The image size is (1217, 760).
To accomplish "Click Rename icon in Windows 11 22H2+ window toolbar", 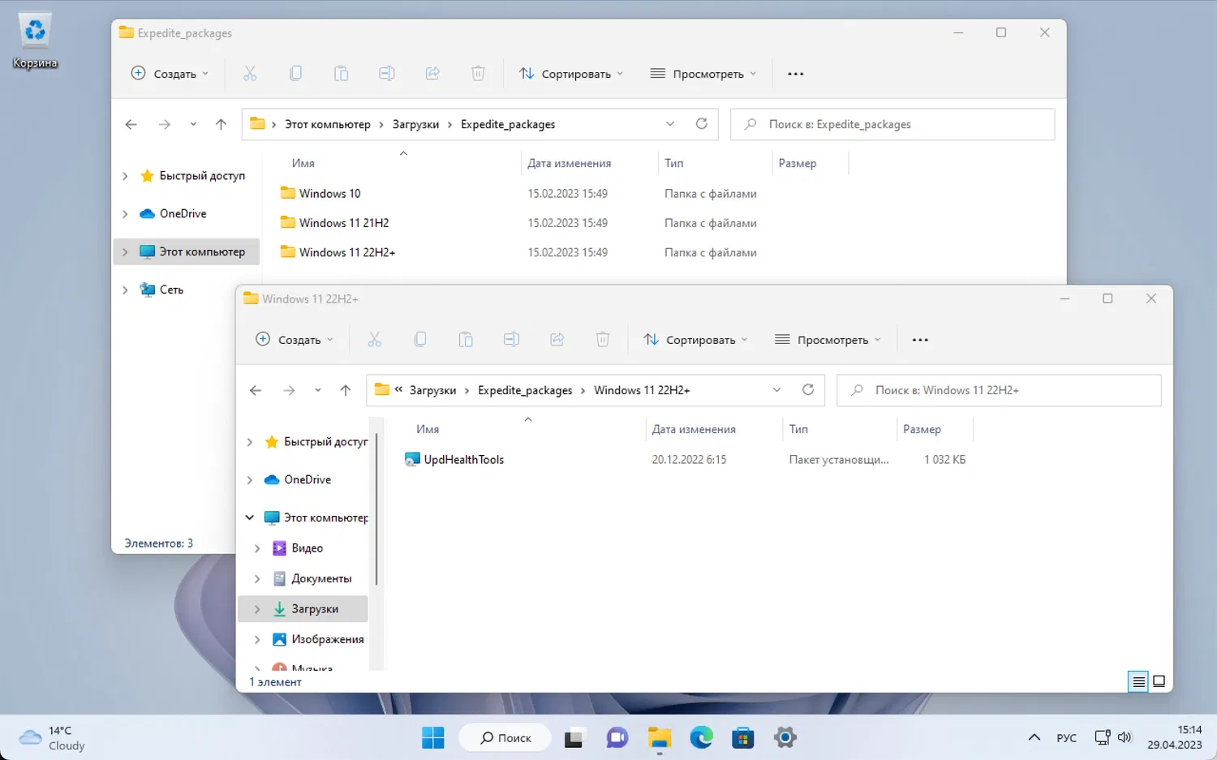I will click(x=511, y=340).
